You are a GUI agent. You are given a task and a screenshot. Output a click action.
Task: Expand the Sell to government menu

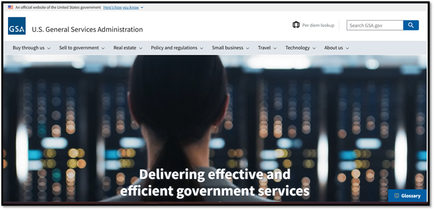(82, 48)
